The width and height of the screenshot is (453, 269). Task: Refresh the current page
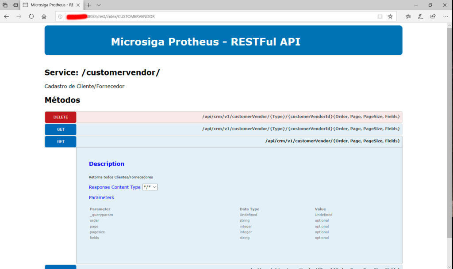click(31, 16)
